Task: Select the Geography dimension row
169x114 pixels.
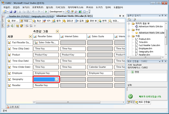Action: (20, 79)
